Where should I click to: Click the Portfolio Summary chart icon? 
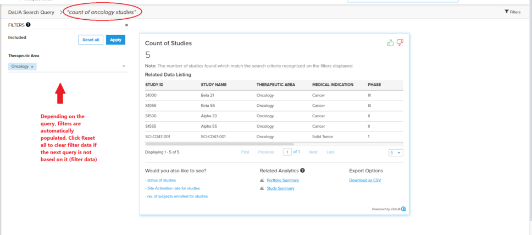[x=262, y=181]
